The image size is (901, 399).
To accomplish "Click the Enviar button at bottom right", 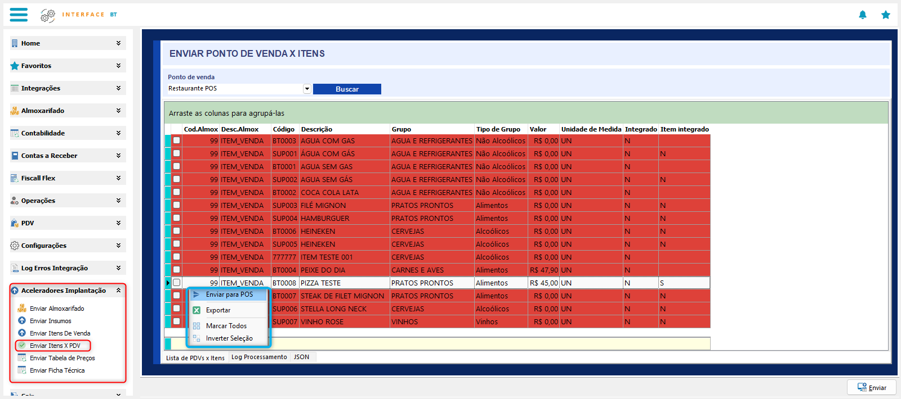I will (872, 388).
